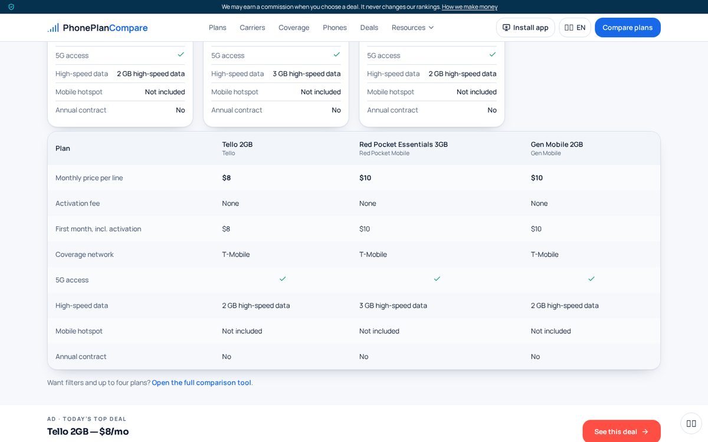
Task: Click the Coverage network row label in table
Action: (84, 255)
